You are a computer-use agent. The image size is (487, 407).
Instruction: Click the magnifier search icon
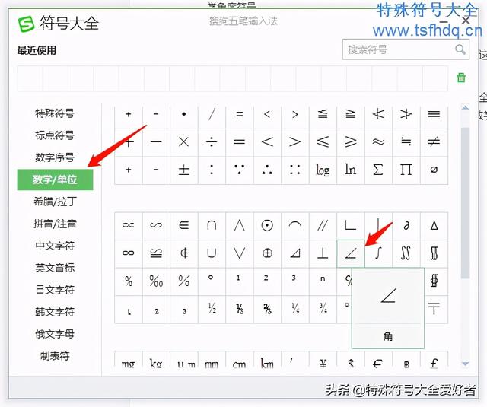coord(460,49)
